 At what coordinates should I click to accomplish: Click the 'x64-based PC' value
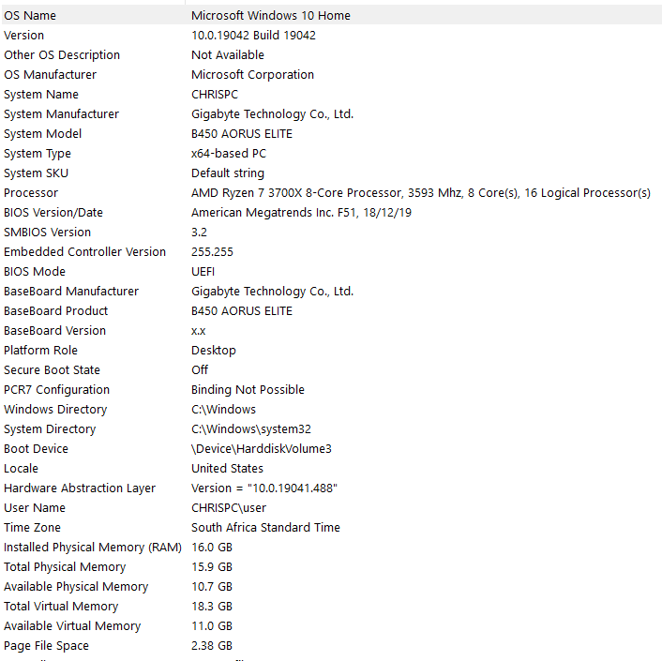(x=229, y=154)
